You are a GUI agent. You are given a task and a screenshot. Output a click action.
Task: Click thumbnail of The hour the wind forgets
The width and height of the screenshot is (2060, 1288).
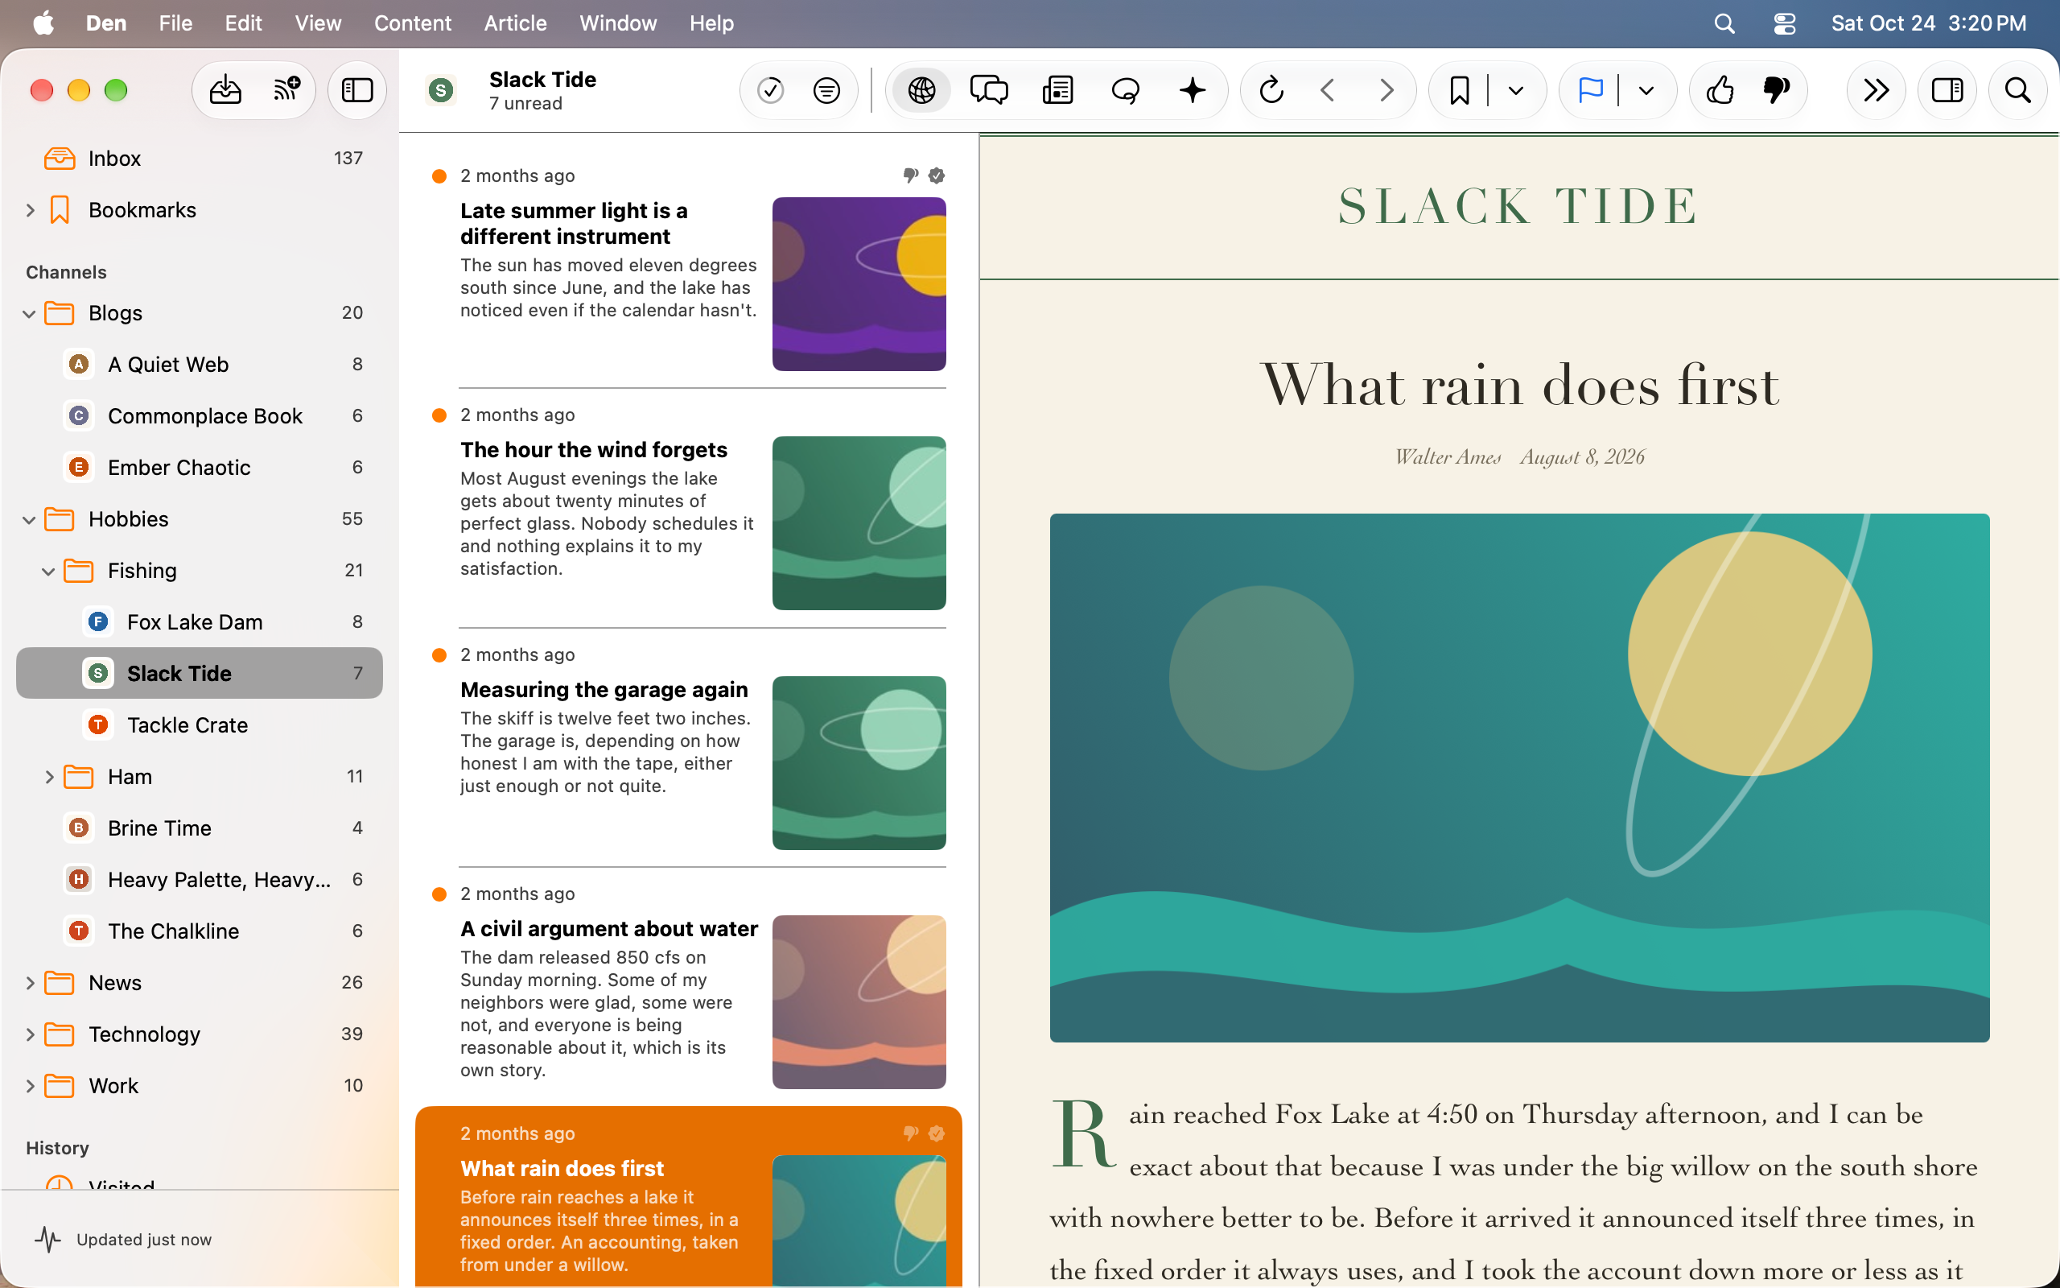859,523
